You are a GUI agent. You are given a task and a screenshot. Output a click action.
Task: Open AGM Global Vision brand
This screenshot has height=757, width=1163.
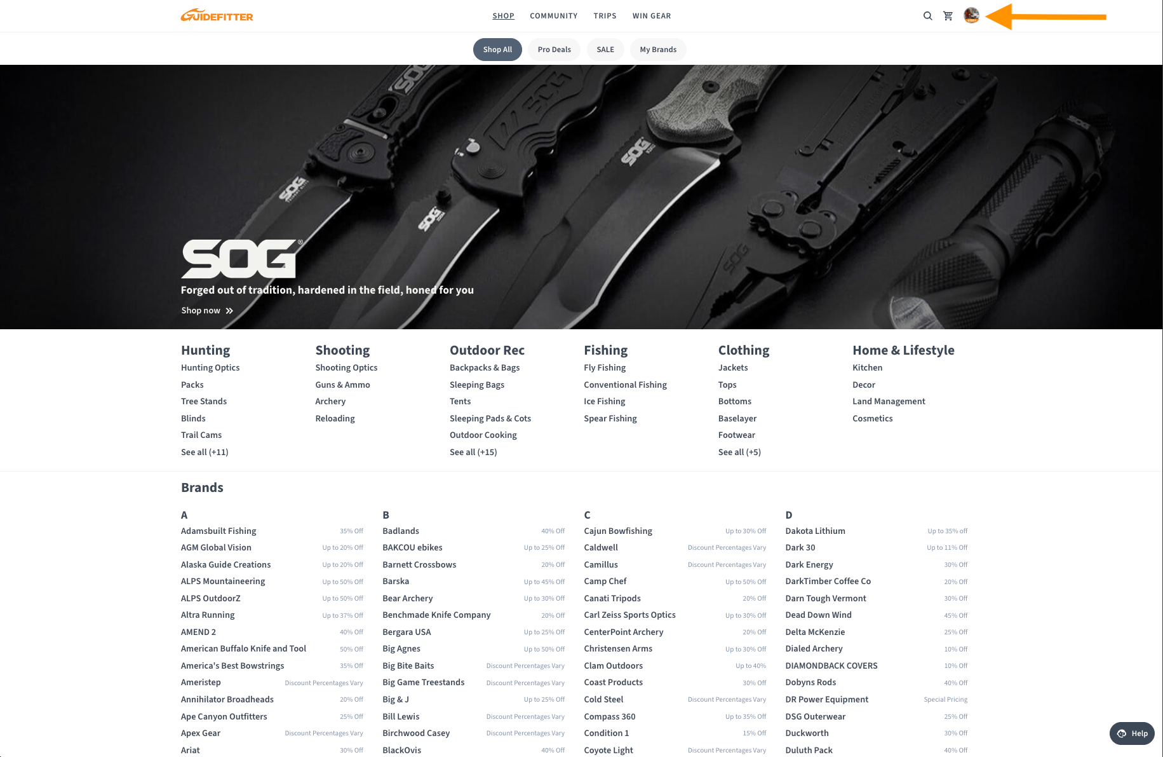coord(216,548)
